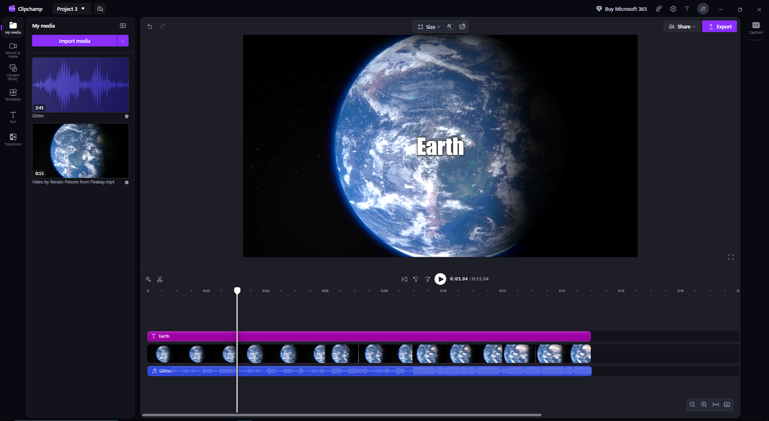Open the Record & create panel
This screenshot has width=769, height=421.
click(13, 50)
